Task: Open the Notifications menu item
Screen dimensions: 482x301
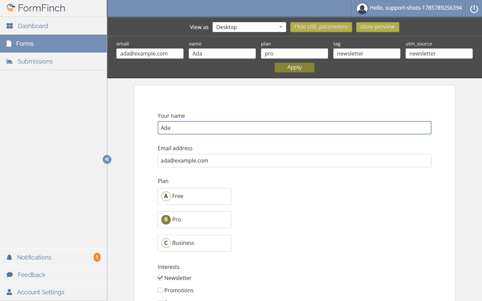Action: [x=54, y=257]
